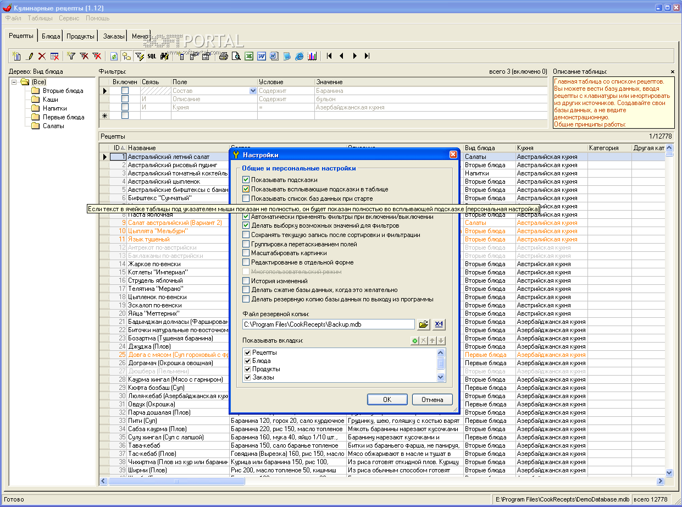Click the binoculars search icon

click(164, 56)
